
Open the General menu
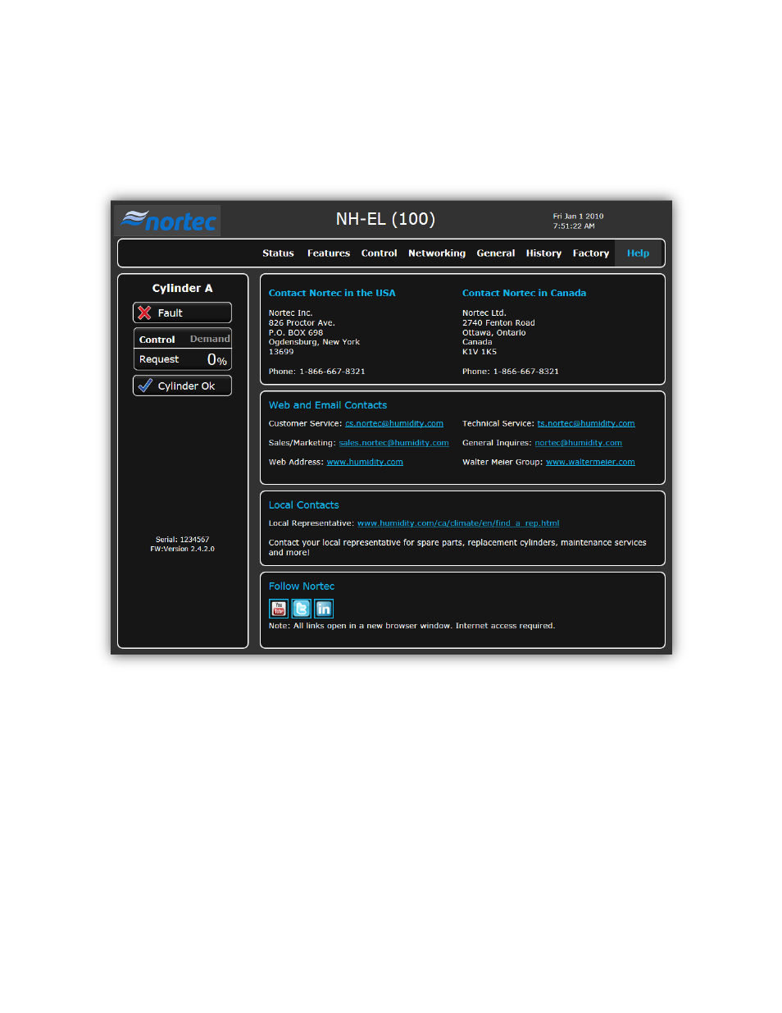496,253
